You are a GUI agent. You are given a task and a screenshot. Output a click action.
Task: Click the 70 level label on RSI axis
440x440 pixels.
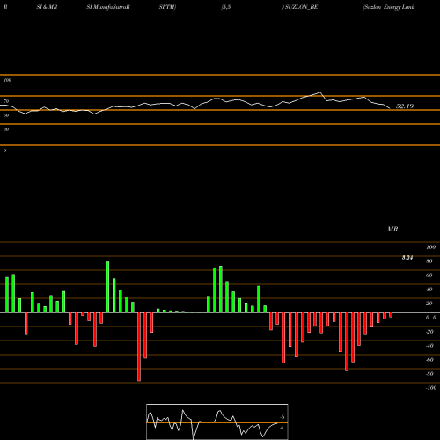pos(6,101)
